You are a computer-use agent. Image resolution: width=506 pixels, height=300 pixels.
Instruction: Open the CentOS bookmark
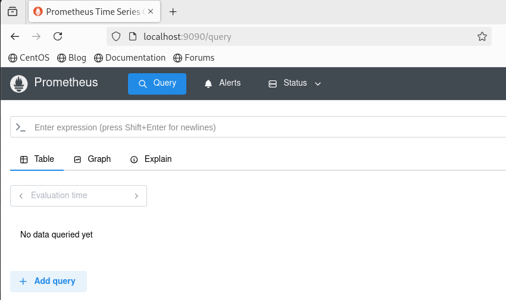[29, 58]
